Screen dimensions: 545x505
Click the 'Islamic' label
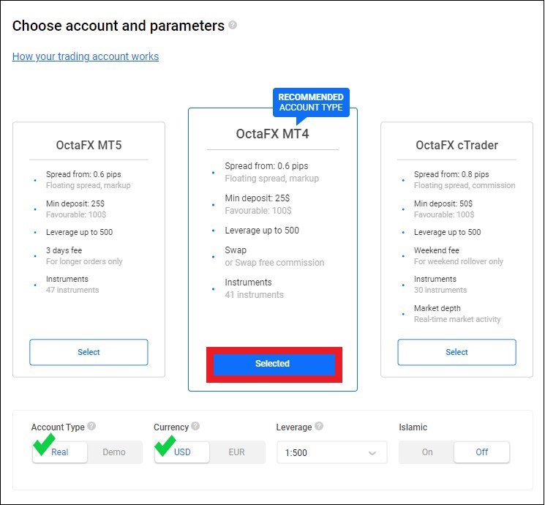coord(413,427)
